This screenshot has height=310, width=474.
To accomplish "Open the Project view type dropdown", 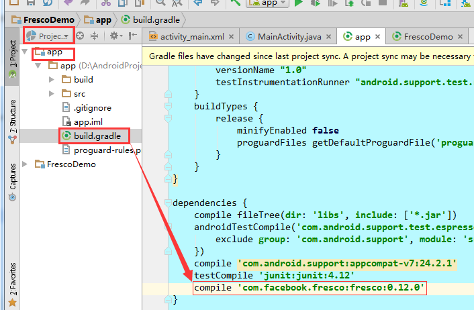I will 48,36.
